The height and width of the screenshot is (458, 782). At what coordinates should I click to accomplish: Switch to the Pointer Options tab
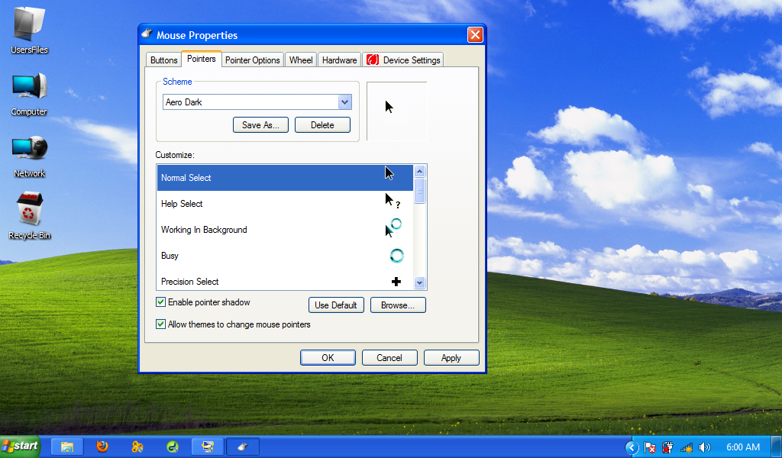click(x=252, y=60)
